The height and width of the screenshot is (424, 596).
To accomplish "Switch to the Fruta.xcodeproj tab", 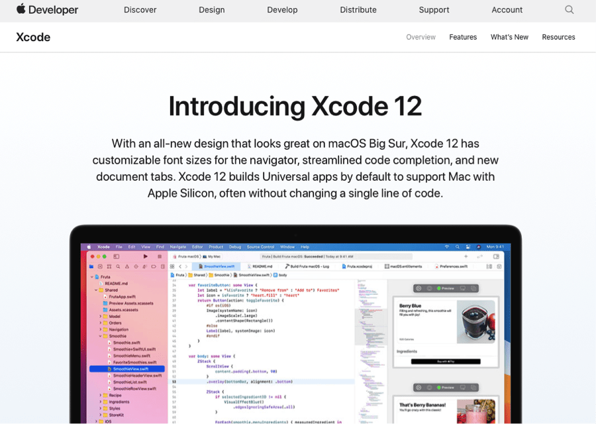I will pyautogui.click(x=357, y=266).
